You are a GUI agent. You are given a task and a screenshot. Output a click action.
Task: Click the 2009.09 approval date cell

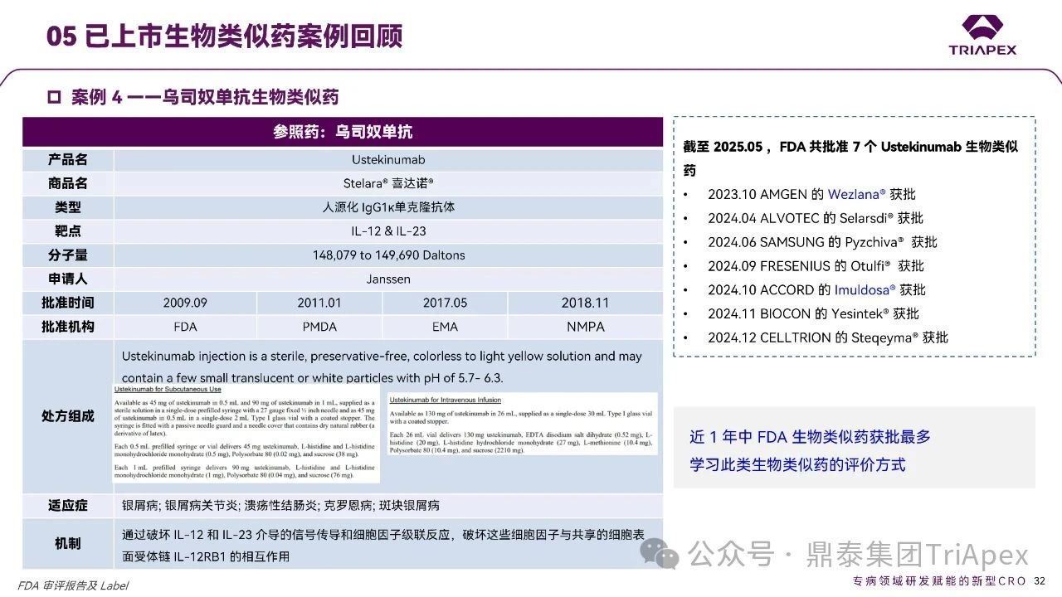[185, 303]
